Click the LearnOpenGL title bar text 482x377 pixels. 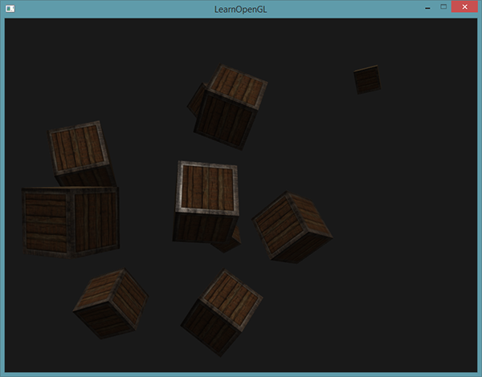(241, 7)
